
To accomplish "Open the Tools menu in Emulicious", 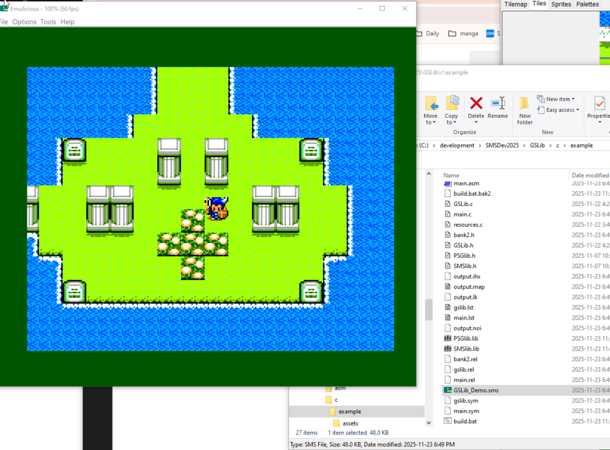I will pyautogui.click(x=48, y=22).
